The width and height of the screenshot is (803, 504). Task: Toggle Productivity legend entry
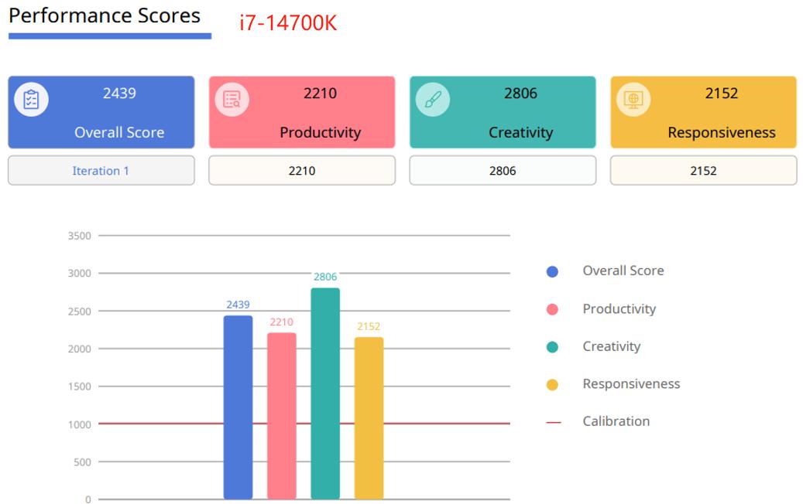tap(601, 308)
